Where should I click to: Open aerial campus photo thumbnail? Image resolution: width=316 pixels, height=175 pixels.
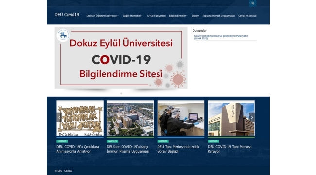(x=130, y=118)
